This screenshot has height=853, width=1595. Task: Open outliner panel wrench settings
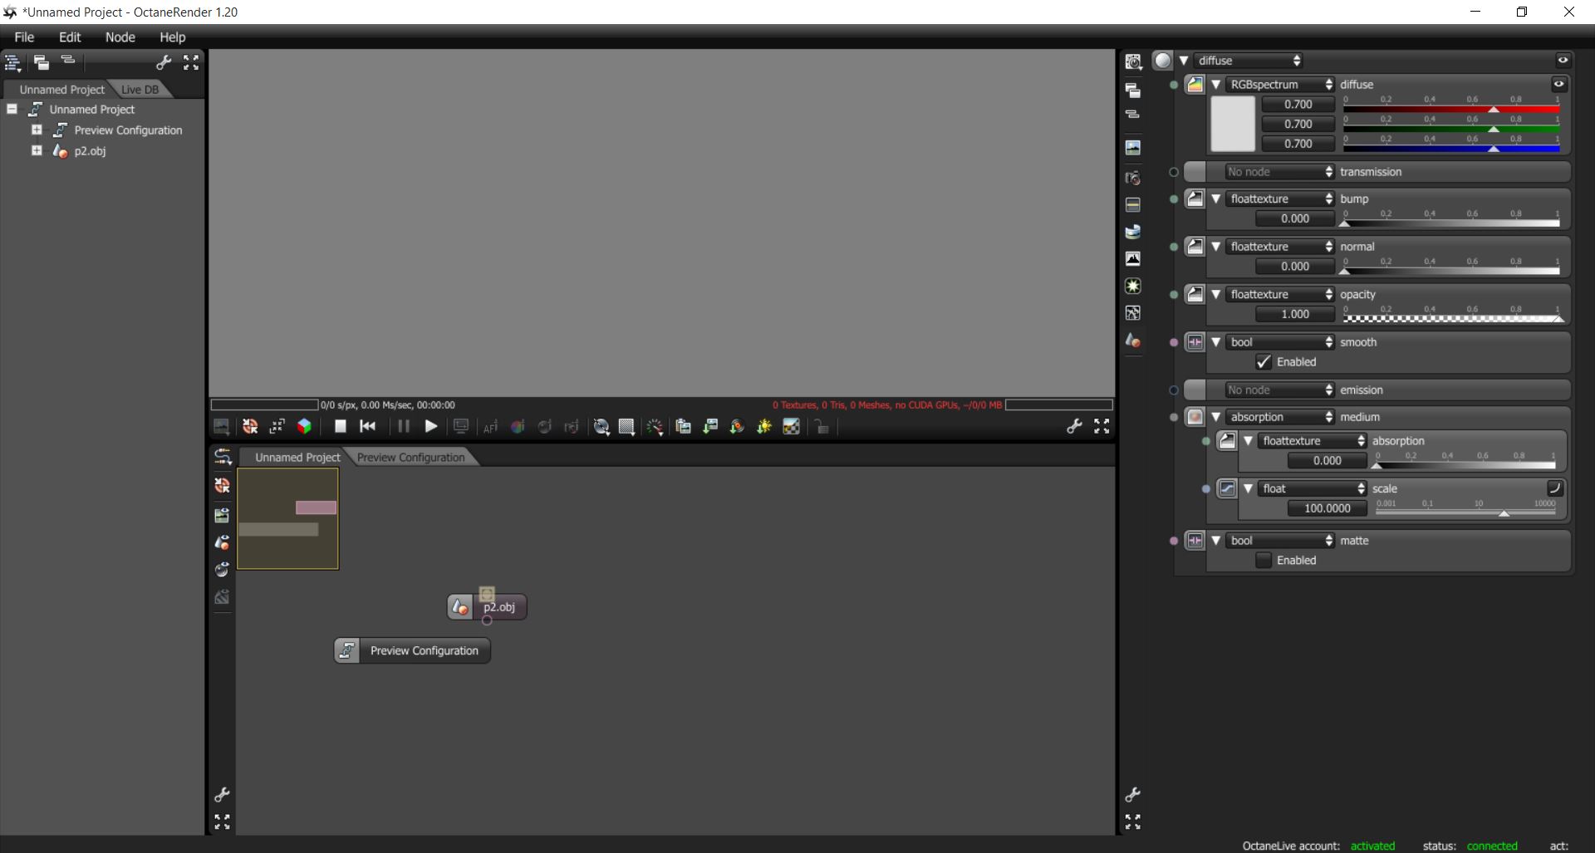point(164,62)
